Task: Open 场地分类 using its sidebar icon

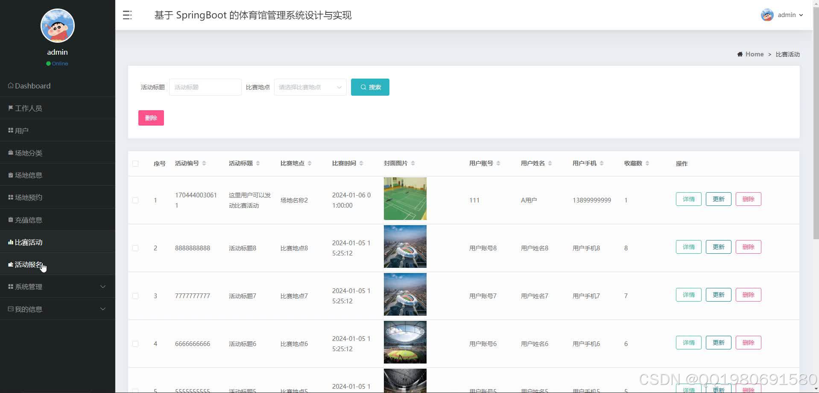Action: (10, 153)
